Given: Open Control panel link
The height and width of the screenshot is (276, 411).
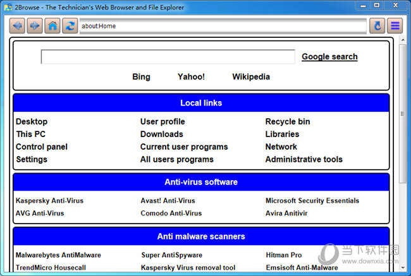Looking at the screenshot, I should click(42, 147).
